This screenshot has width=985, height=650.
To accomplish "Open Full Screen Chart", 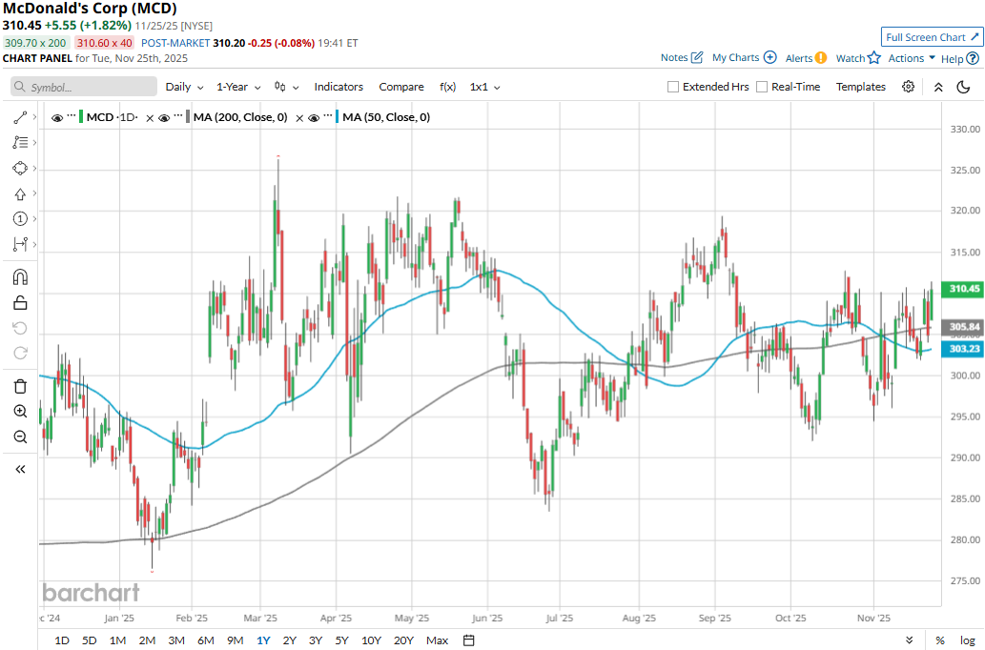I will (932, 37).
